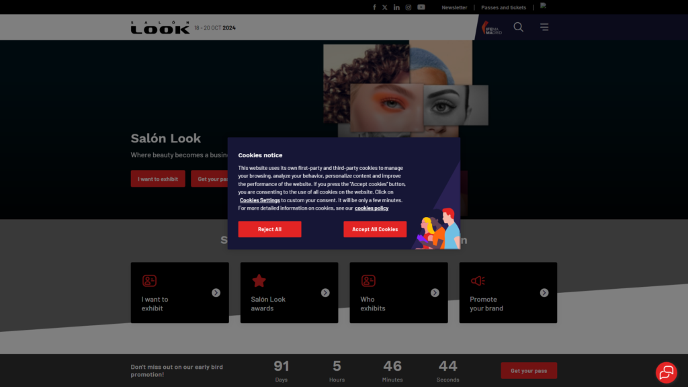Image resolution: width=688 pixels, height=387 pixels.
Task: Click the star icon on awards card
Action: point(259,280)
